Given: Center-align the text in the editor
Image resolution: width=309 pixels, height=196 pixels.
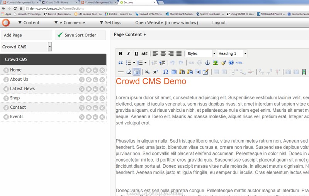Looking at the screenshot, I should click(x=163, y=53).
